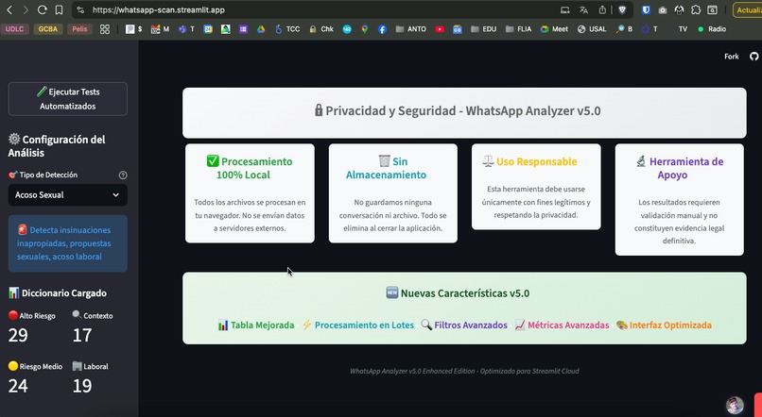Image resolution: width=762 pixels, height=417 pixels.
Task: Click the Actualizar update button
Action: point(748,9)
